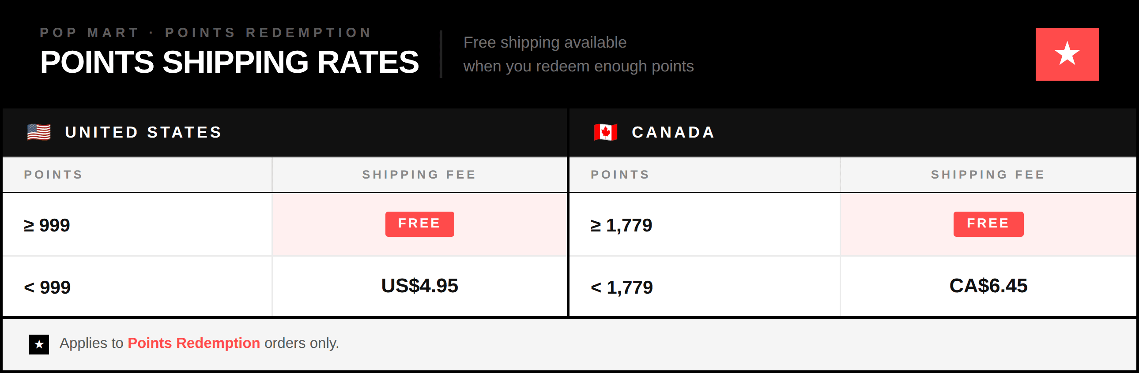Click the Canada Shipping Fee column header
The width and height of the screenshot is (1139, 373).
click(x=988, y=175)
